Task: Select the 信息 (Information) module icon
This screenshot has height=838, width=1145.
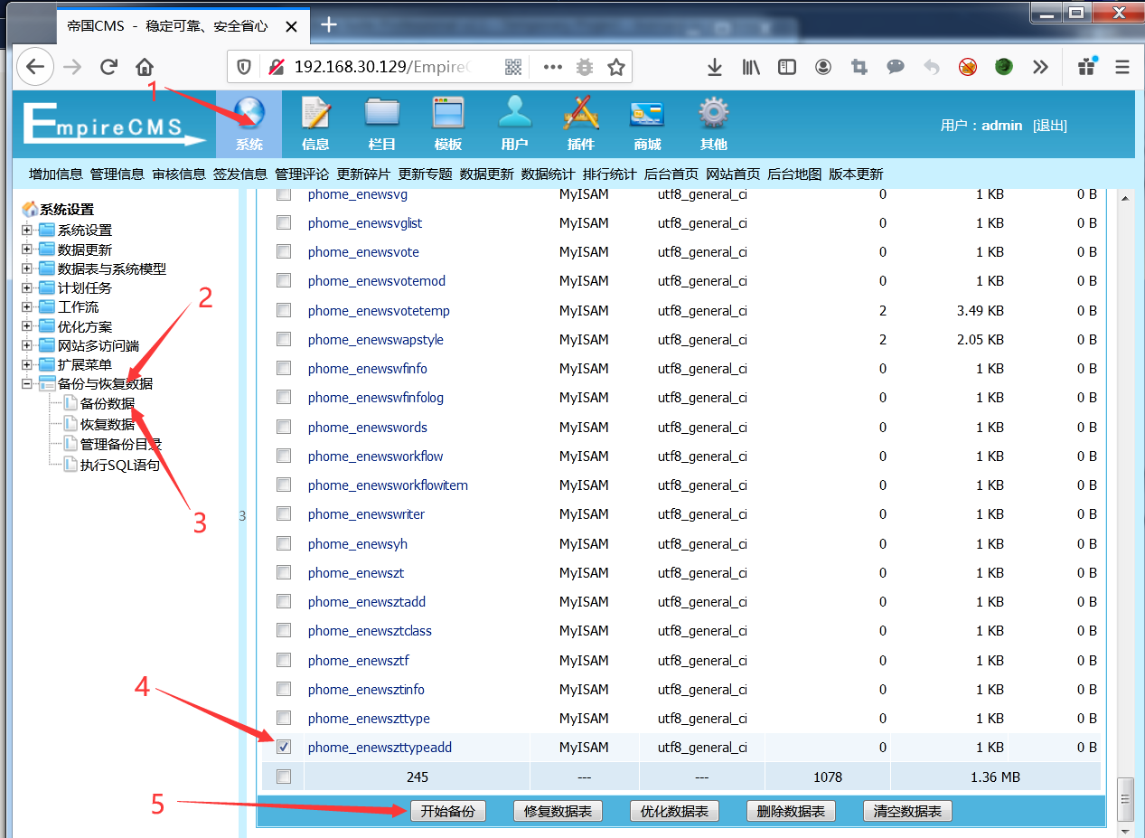Action: pos(315,122)
